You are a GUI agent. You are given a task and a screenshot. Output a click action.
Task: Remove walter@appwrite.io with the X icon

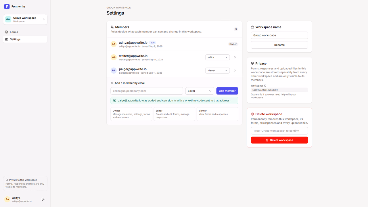(x=235, y=57)
